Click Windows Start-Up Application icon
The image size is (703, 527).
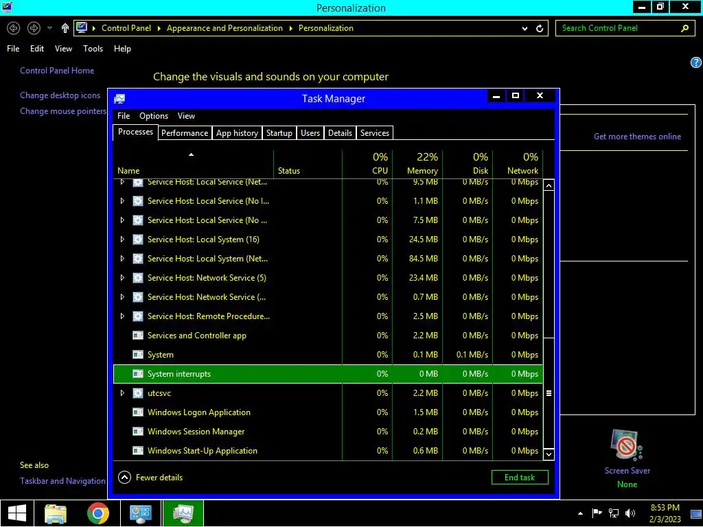coord(137,451)
